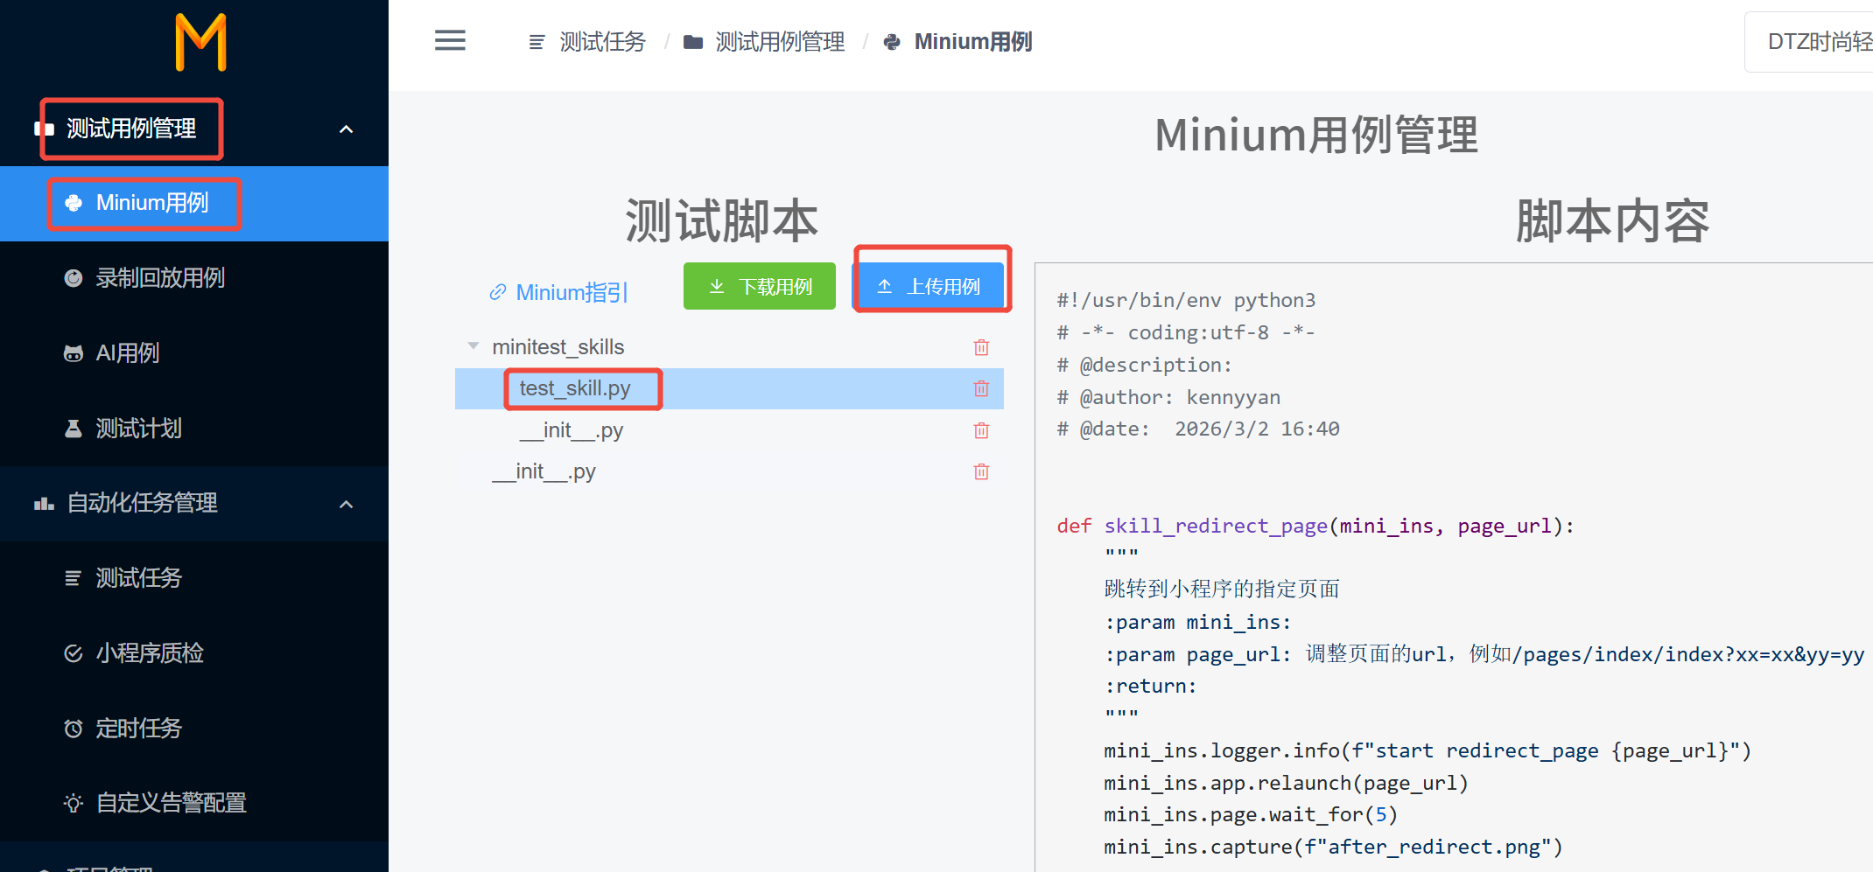Screen dimensions: 1873x872
Task: Click the ':param page_url:' docstring line
Action: point(1484,654)
